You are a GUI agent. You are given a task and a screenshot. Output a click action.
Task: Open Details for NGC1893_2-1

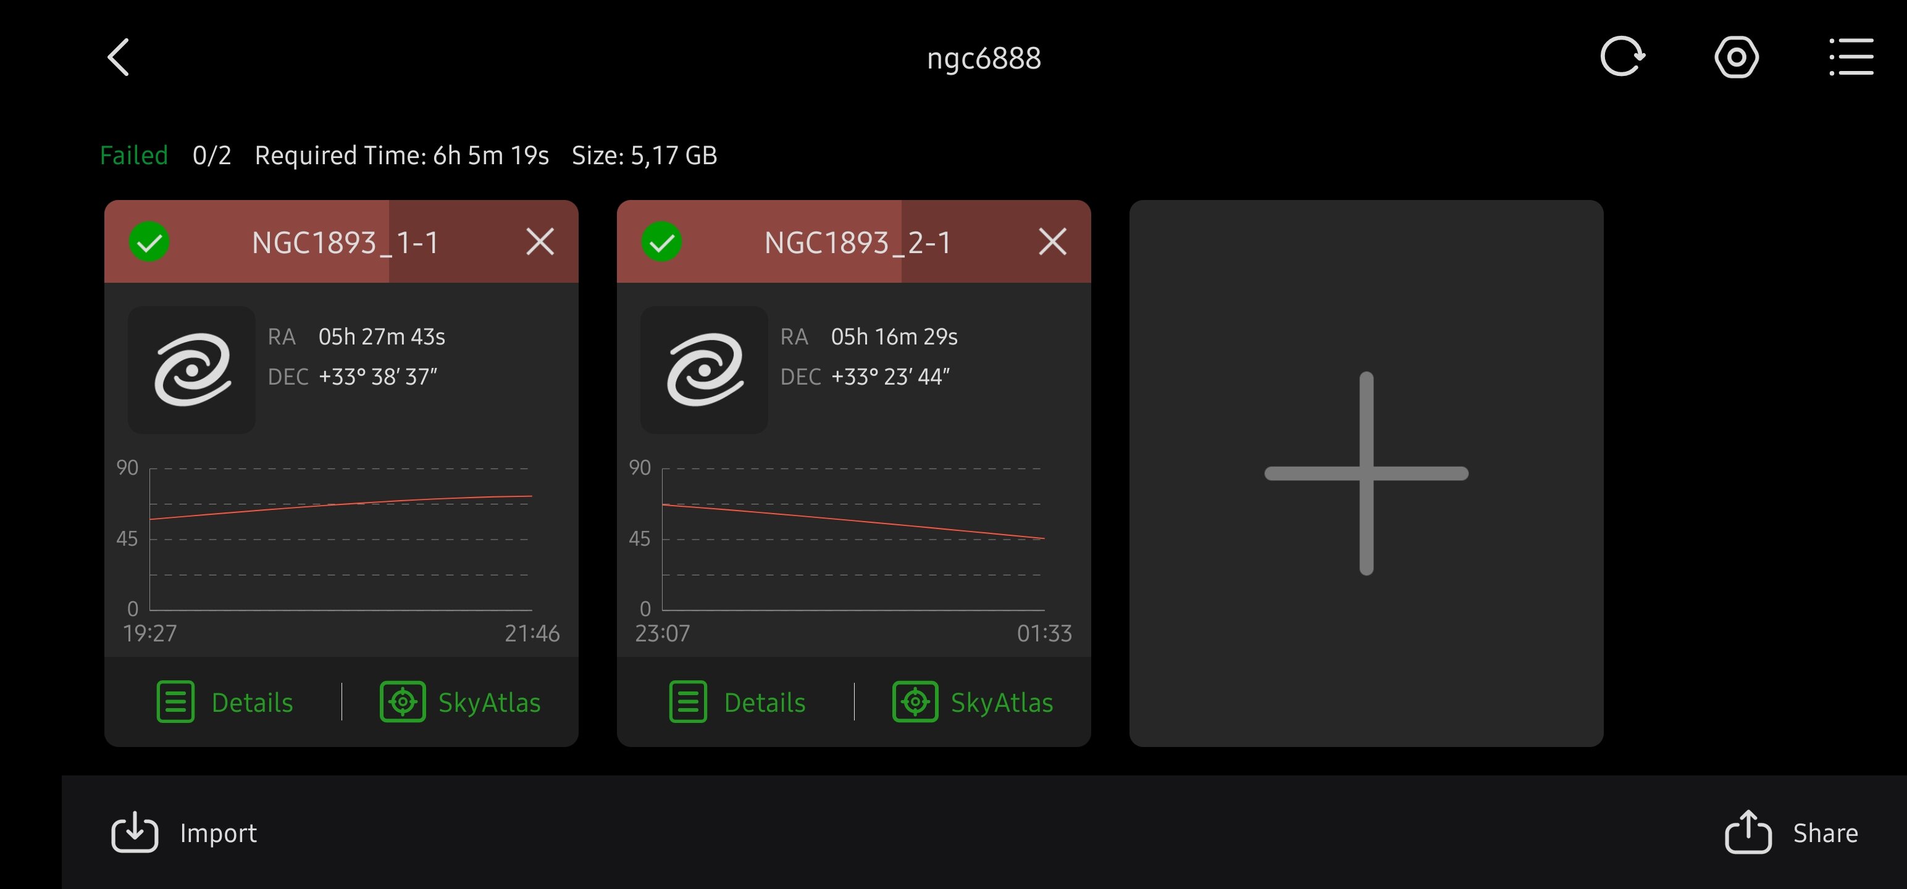click(x=737, y=702)
